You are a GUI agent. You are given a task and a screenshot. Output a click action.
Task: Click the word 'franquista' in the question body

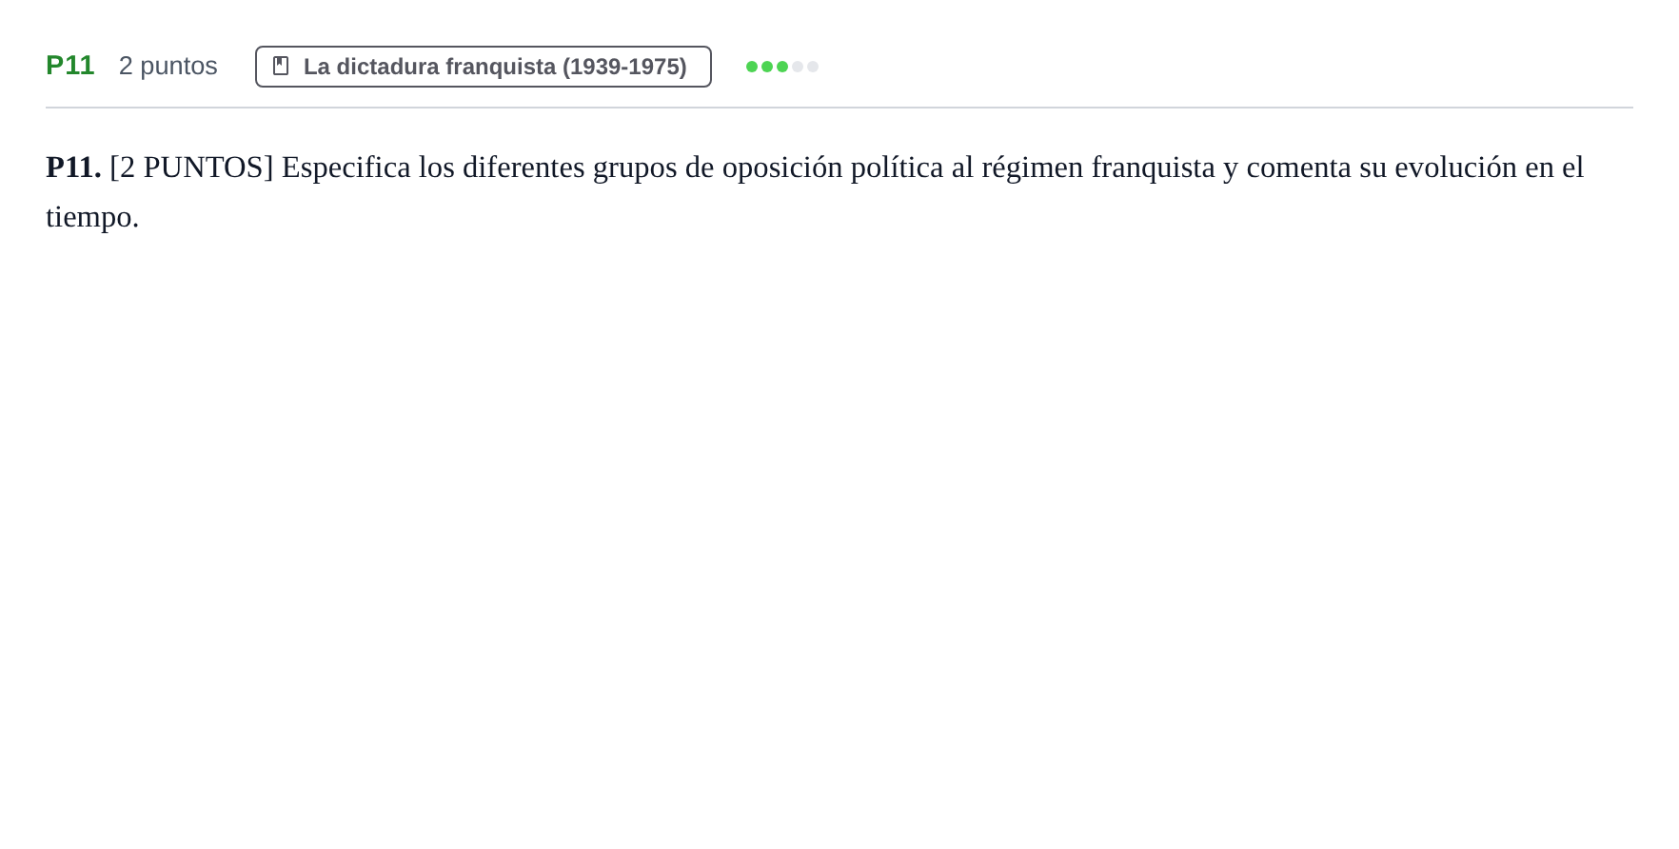point(1154,168)
